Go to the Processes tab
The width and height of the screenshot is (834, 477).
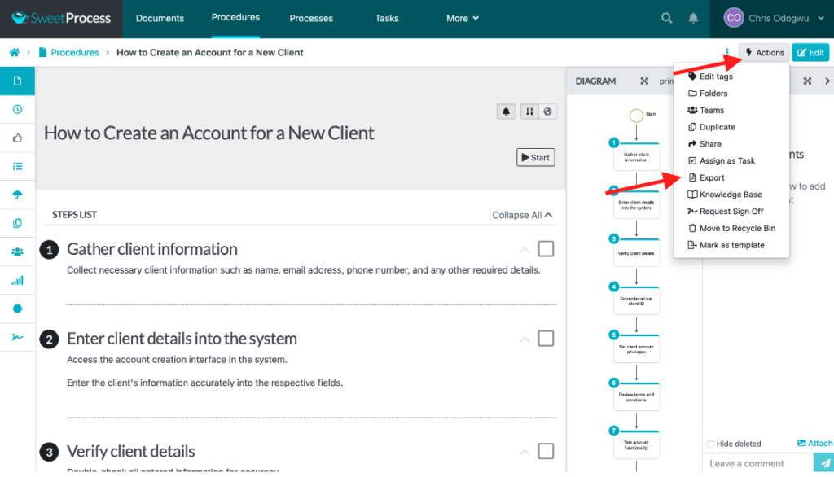[311, 18]
